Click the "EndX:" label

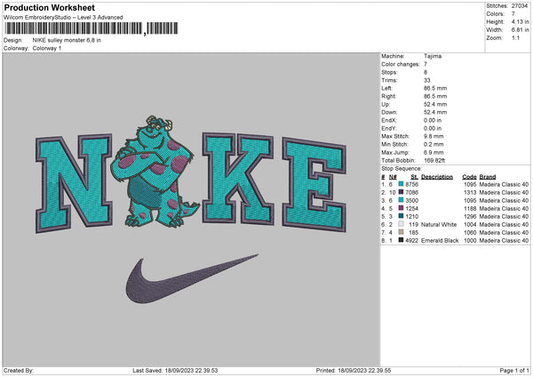tap(389, 120)
